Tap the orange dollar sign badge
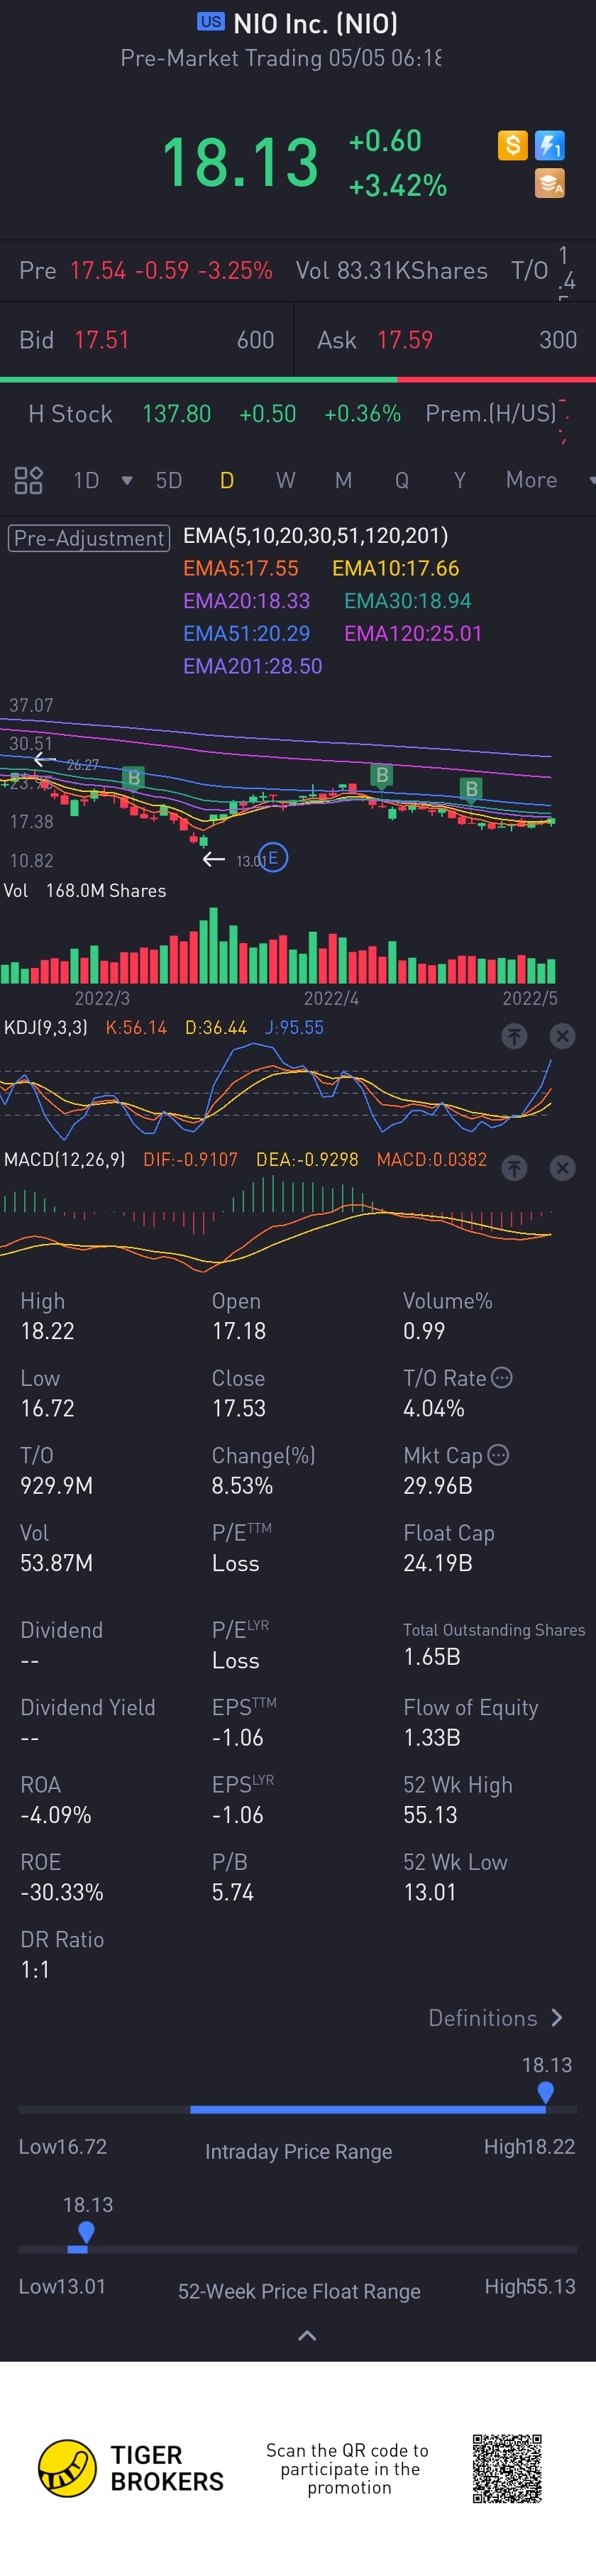This screenshot has width=596, height=2576. [512, 146]
